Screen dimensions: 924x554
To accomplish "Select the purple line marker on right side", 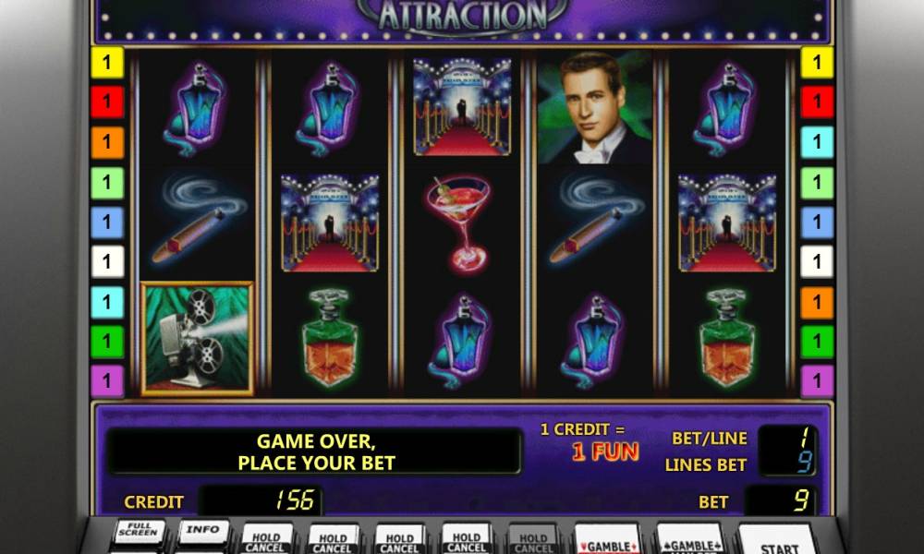I will coord(818,381).
